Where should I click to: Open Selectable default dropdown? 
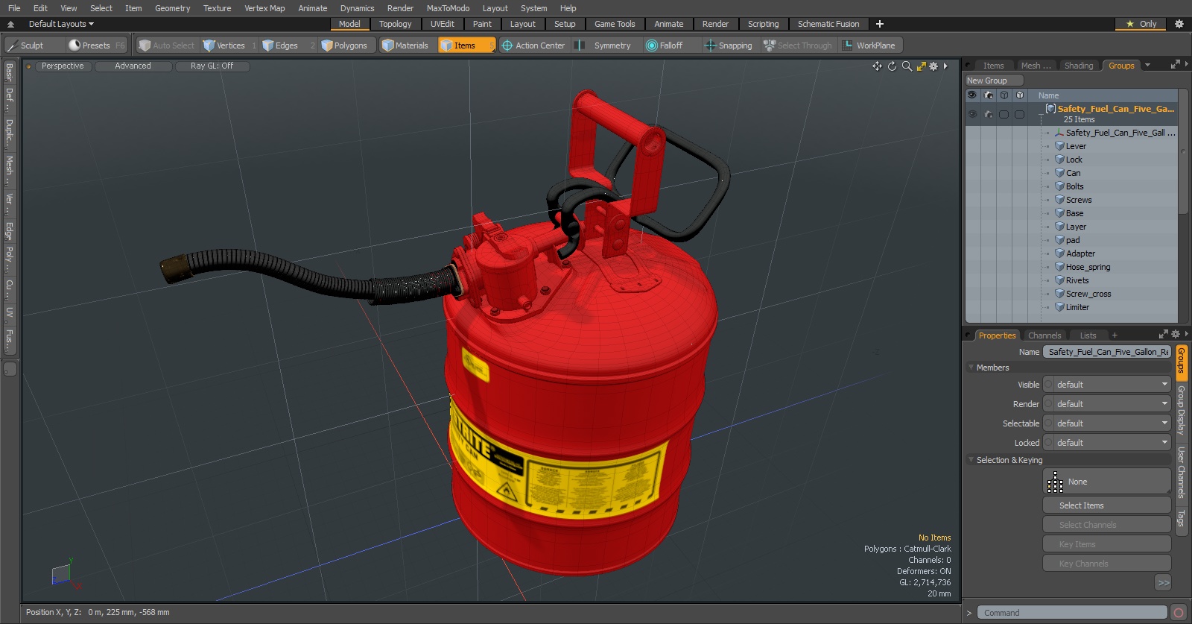coord(1106,423)
